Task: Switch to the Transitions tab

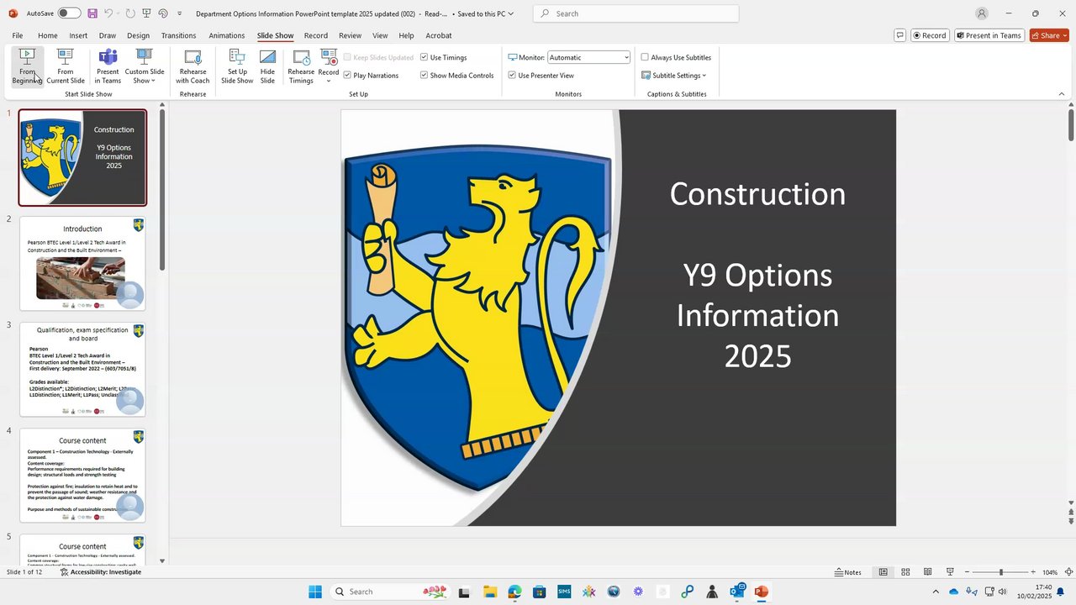Action: [x=178, y=35]
